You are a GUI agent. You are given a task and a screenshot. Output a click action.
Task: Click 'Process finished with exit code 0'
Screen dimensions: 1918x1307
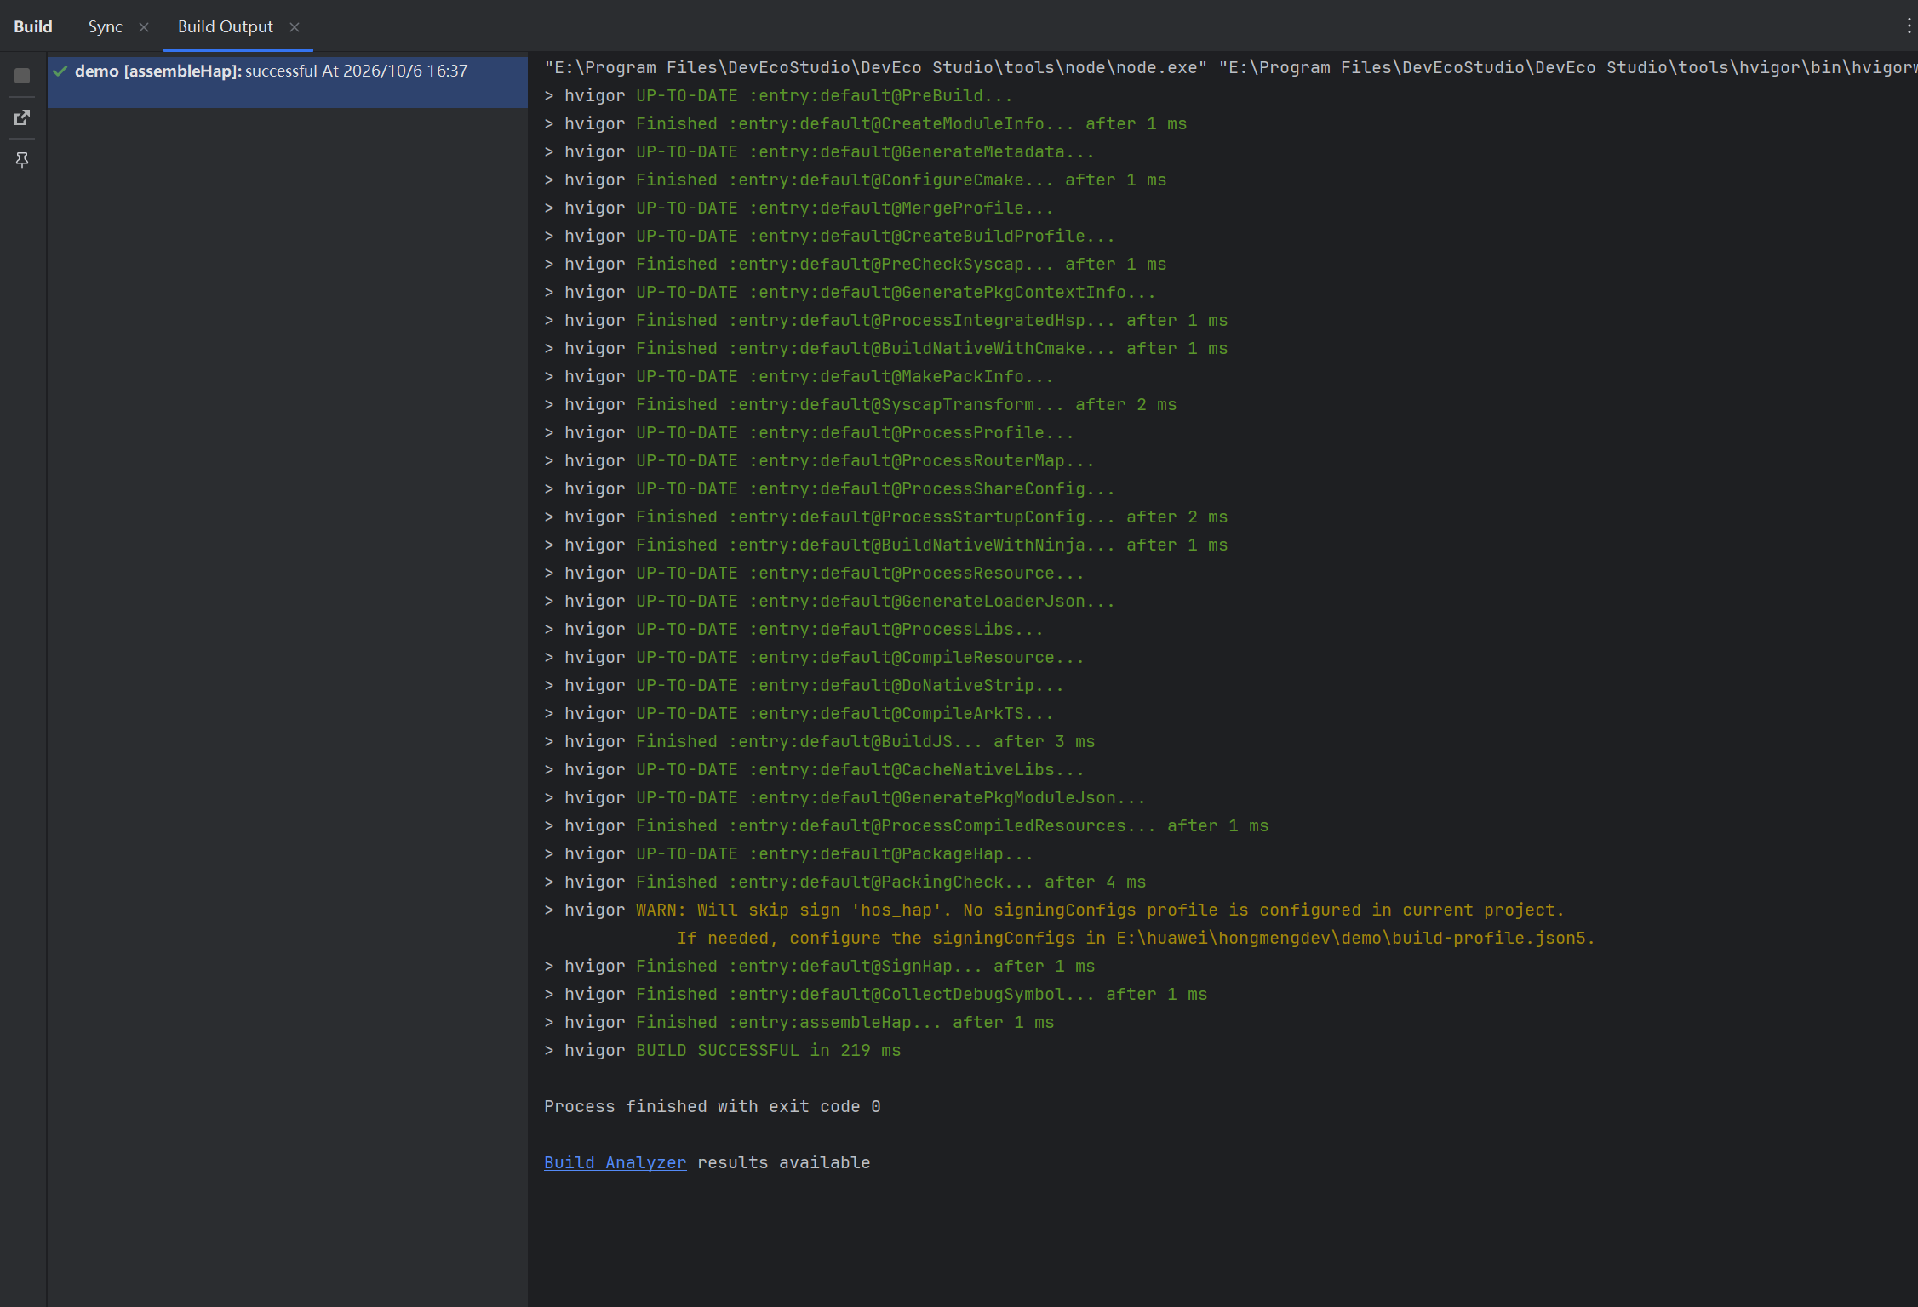[x=713, y=1106]
